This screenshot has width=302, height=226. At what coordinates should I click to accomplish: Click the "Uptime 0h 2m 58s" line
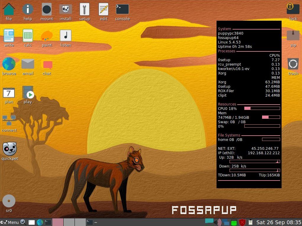[x=235, y=47]
